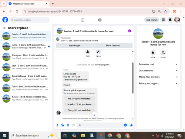Bookmark this page with the star icon

point(165,11)
